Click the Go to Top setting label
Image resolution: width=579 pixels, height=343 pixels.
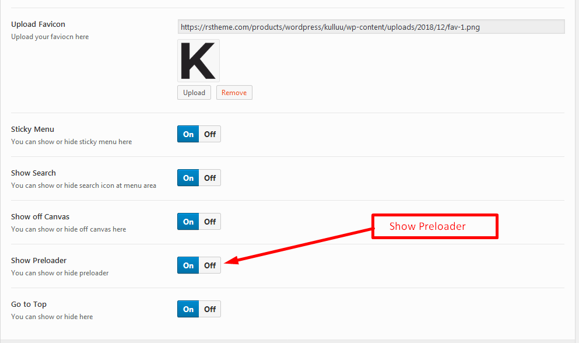click(x=29, y=304)
